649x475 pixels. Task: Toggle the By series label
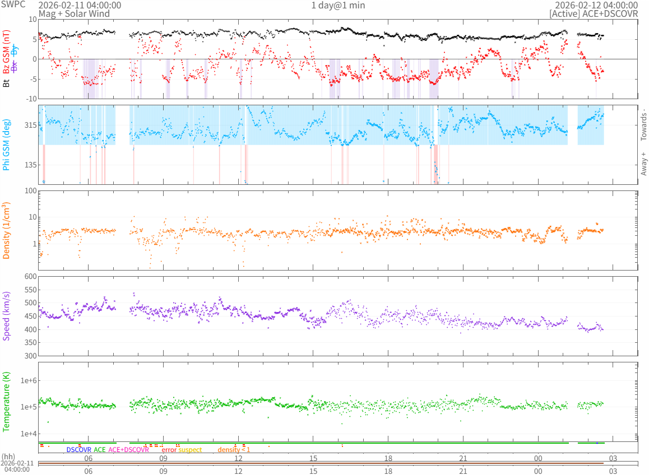tap(15, 50)
